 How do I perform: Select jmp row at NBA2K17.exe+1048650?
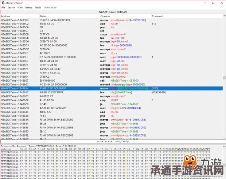tap(112, 131)
